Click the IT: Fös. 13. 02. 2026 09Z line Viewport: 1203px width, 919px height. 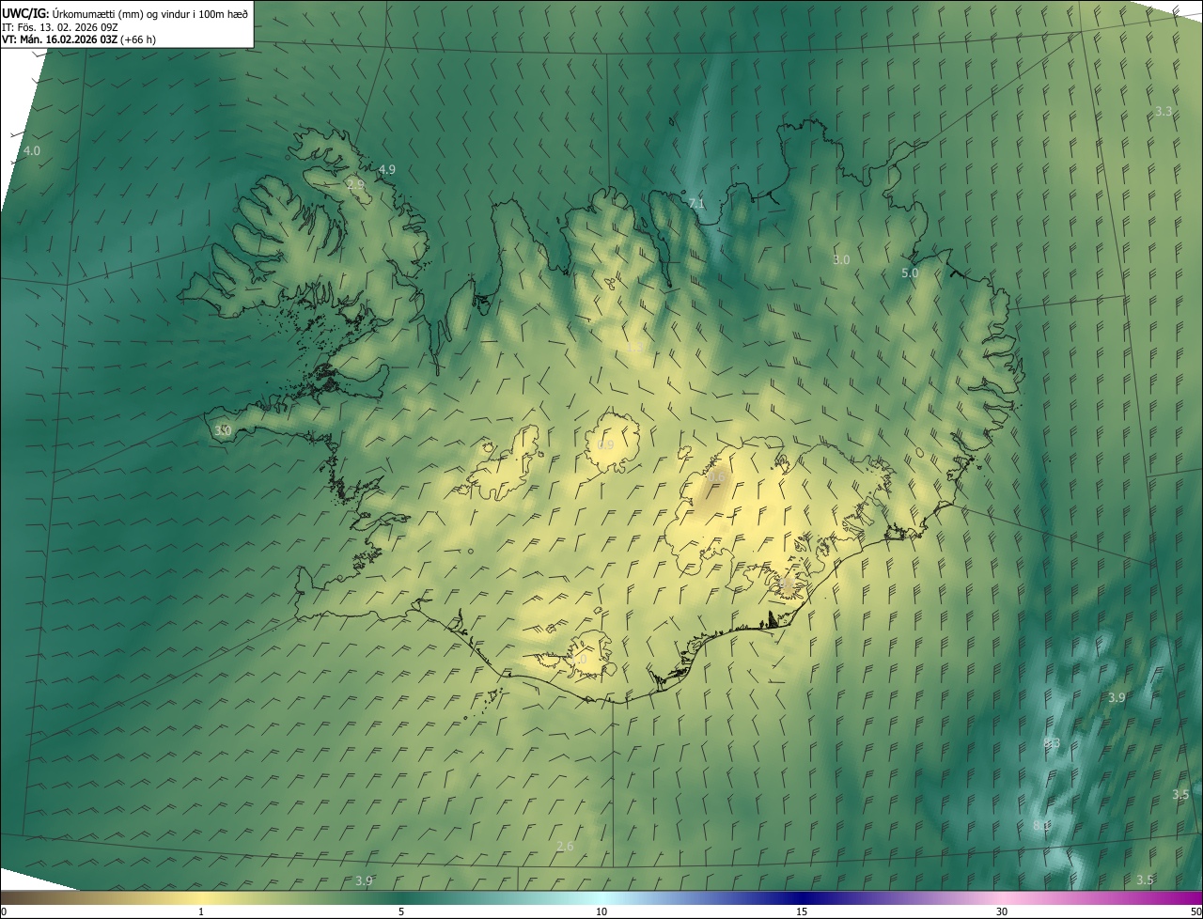pyautogui.click(x=61, y=26)
